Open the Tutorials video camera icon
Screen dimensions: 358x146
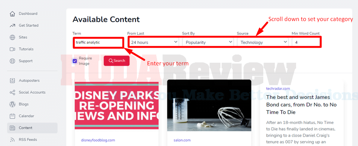click(x=12, y=49)
